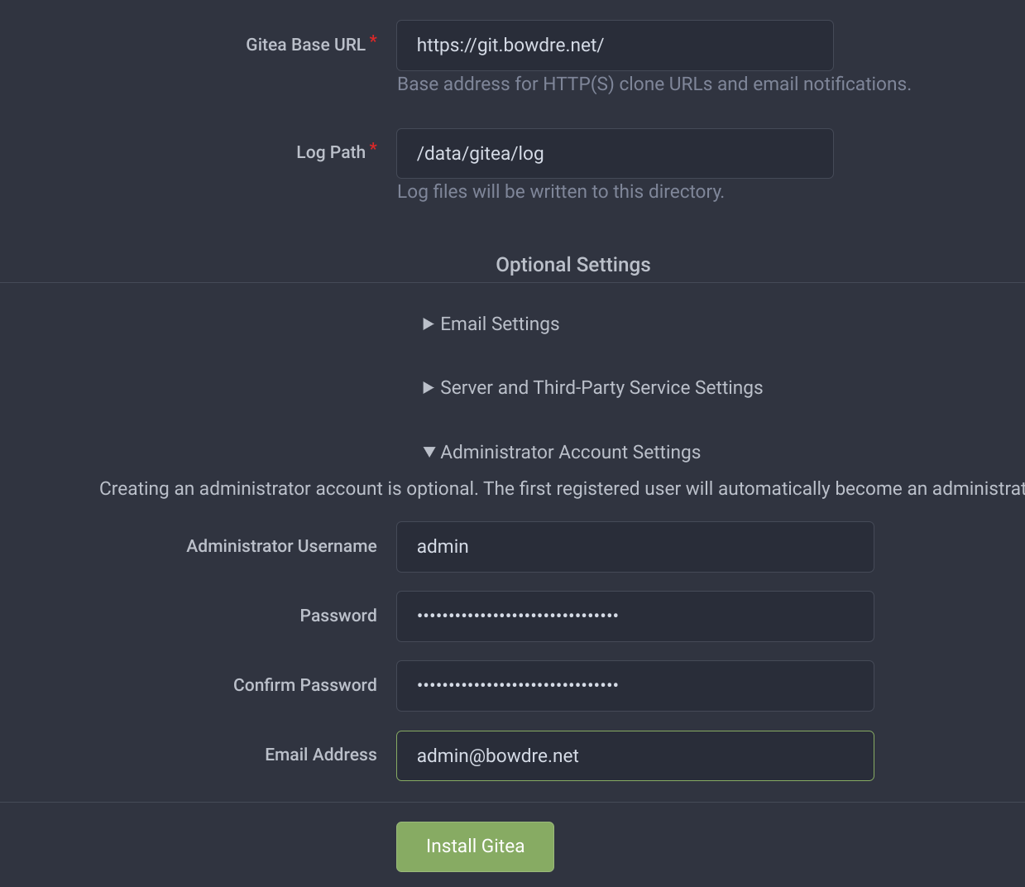The width and height of the screenshot is (1025, 887).
Task: Select the Administrator Username text box
Action: [635, 547]
